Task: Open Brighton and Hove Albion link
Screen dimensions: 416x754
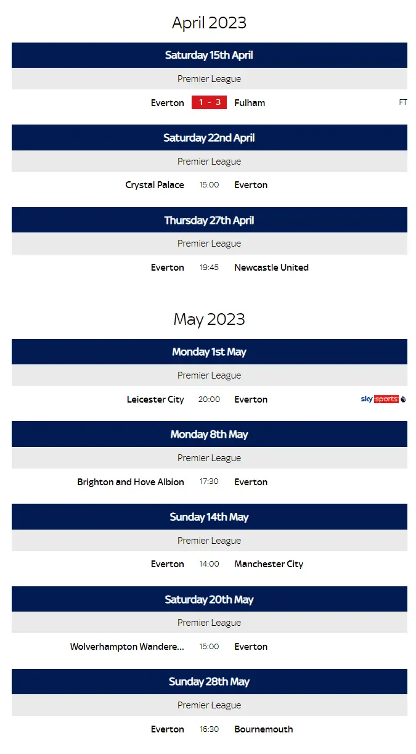Action: (x=131, y=482)
